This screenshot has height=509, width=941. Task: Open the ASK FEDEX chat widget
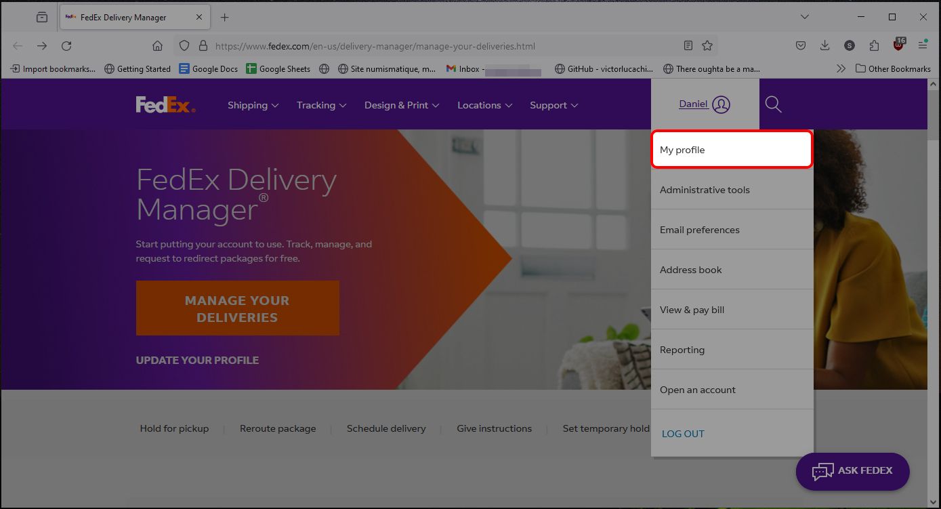point(852,471)
